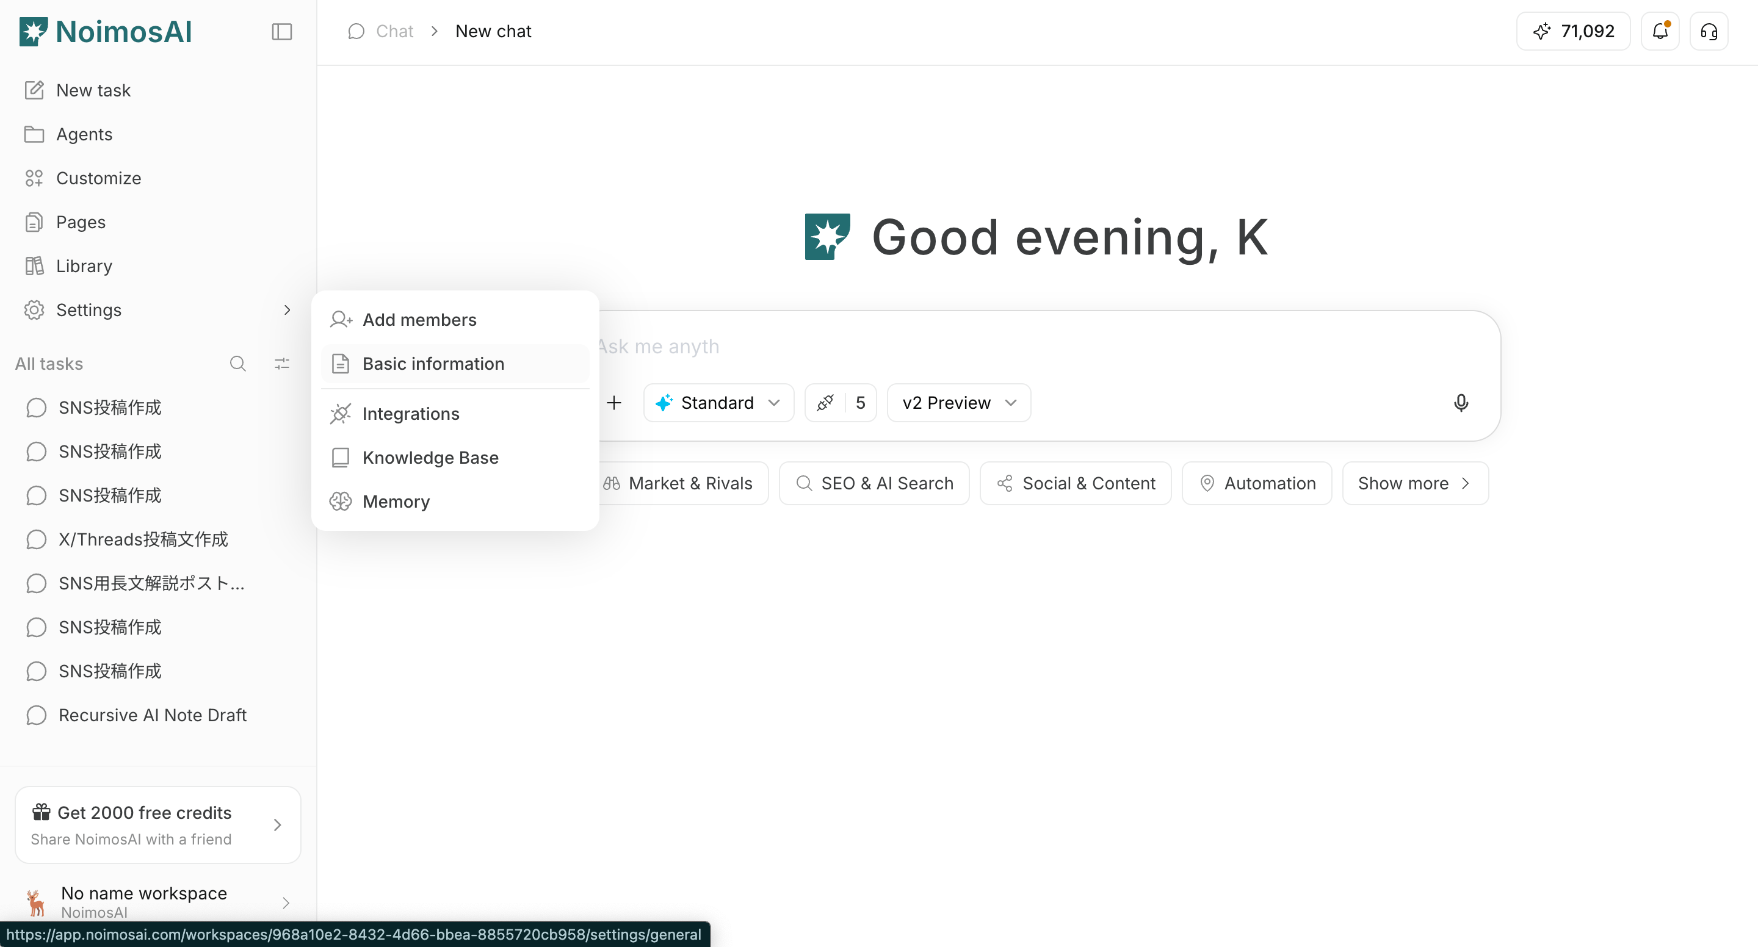1758x947 pixels.
Task: Open the SNS用長文解説ポスト task
Action: (157, 583)
